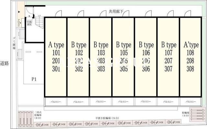Click the door swing symbol for unit 108
This screenshot has height=129, width=207.
tap(188, 14)
